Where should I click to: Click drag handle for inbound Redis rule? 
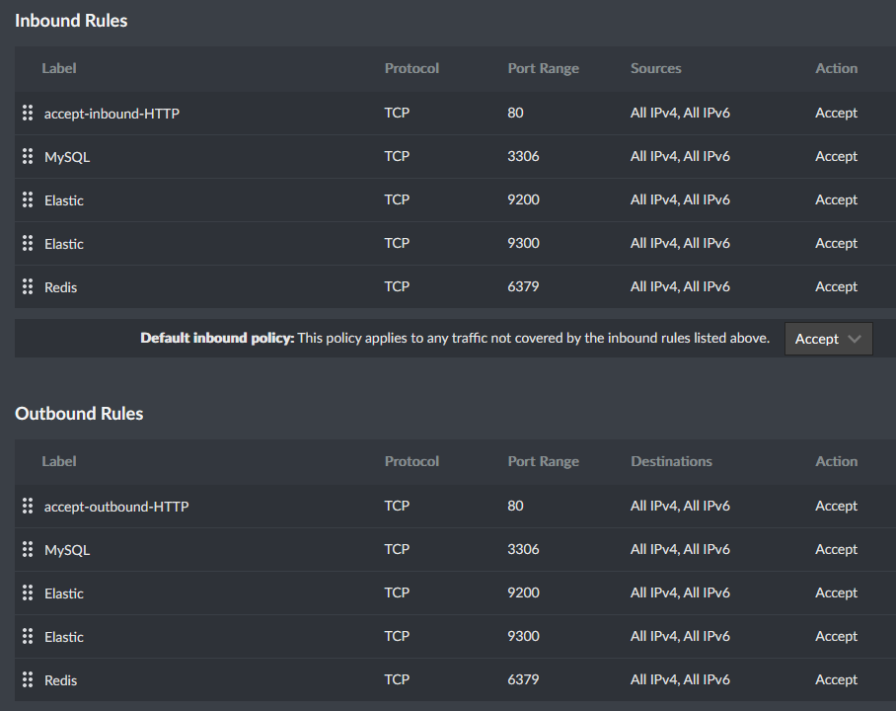point(28,286)
